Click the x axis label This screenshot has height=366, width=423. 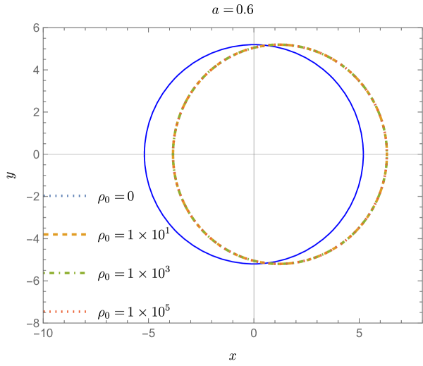pos(233,356)
